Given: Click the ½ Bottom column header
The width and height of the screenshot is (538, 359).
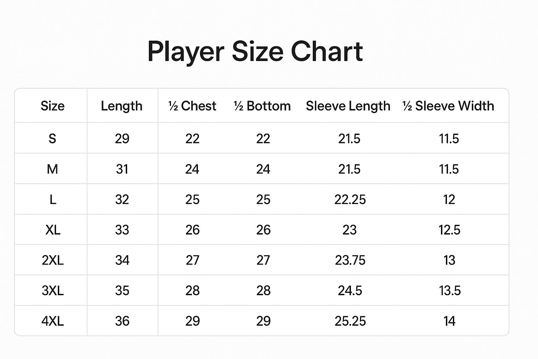Looking at the screenshot, I should [262, 106].
